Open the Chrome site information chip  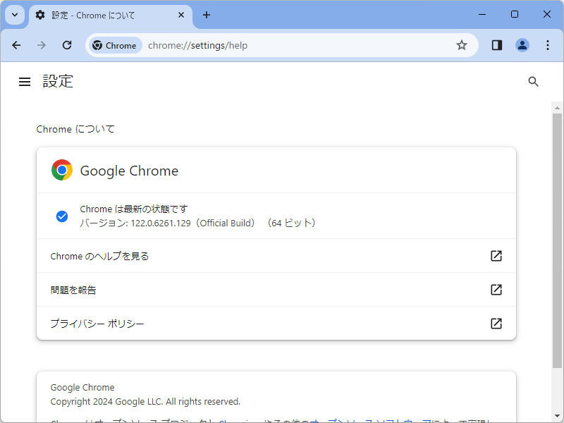coord(114,45)
